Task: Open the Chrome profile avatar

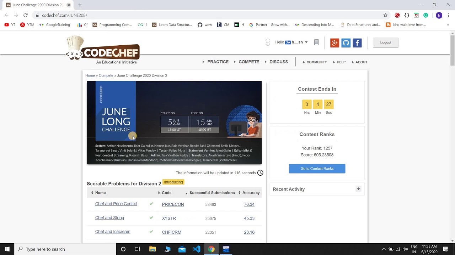Action: point(439,15)
